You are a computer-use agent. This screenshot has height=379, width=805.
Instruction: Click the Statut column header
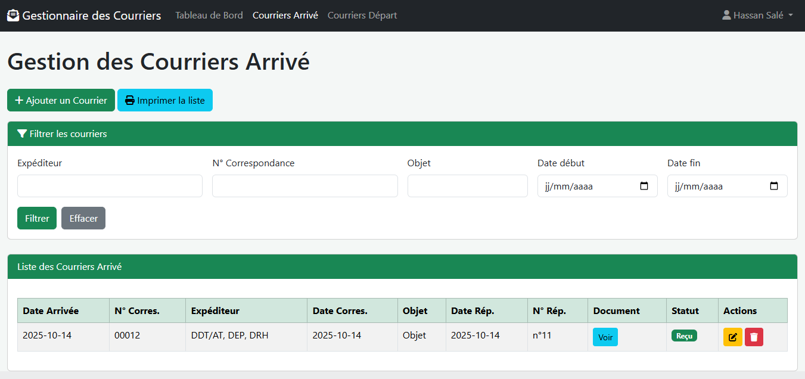point(692,310)
